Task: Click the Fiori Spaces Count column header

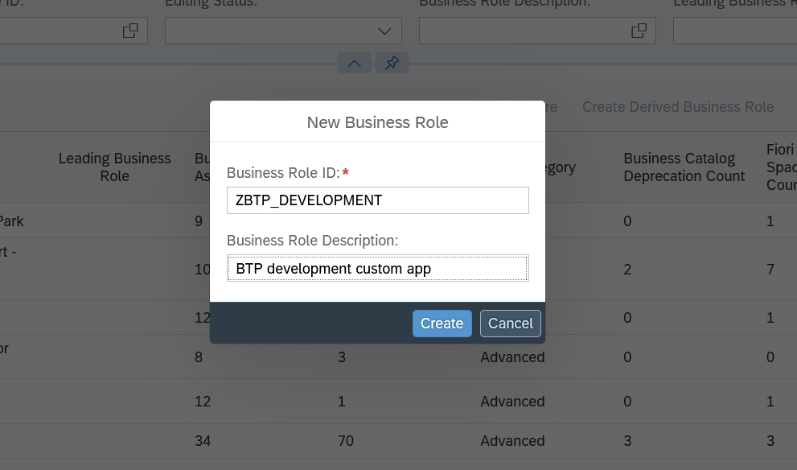Action: coord(780,167)
